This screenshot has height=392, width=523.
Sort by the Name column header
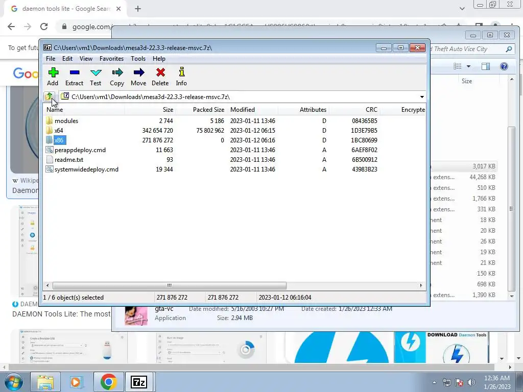84,110
